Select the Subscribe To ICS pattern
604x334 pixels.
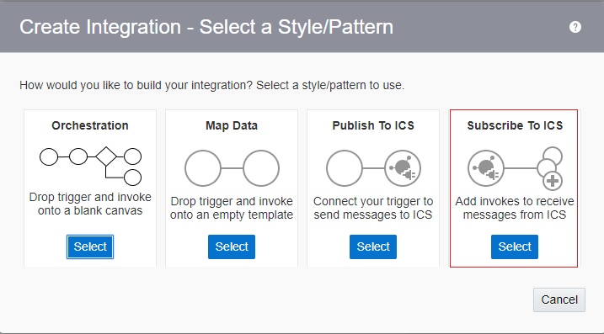(515, 247)
